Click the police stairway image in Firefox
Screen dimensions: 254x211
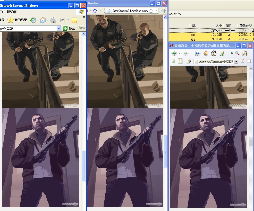click(x=125, y=61)
